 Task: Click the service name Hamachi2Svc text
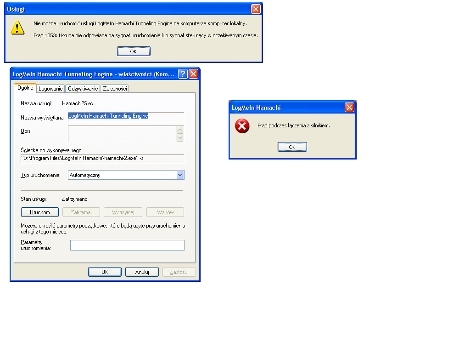click(77, 103)
